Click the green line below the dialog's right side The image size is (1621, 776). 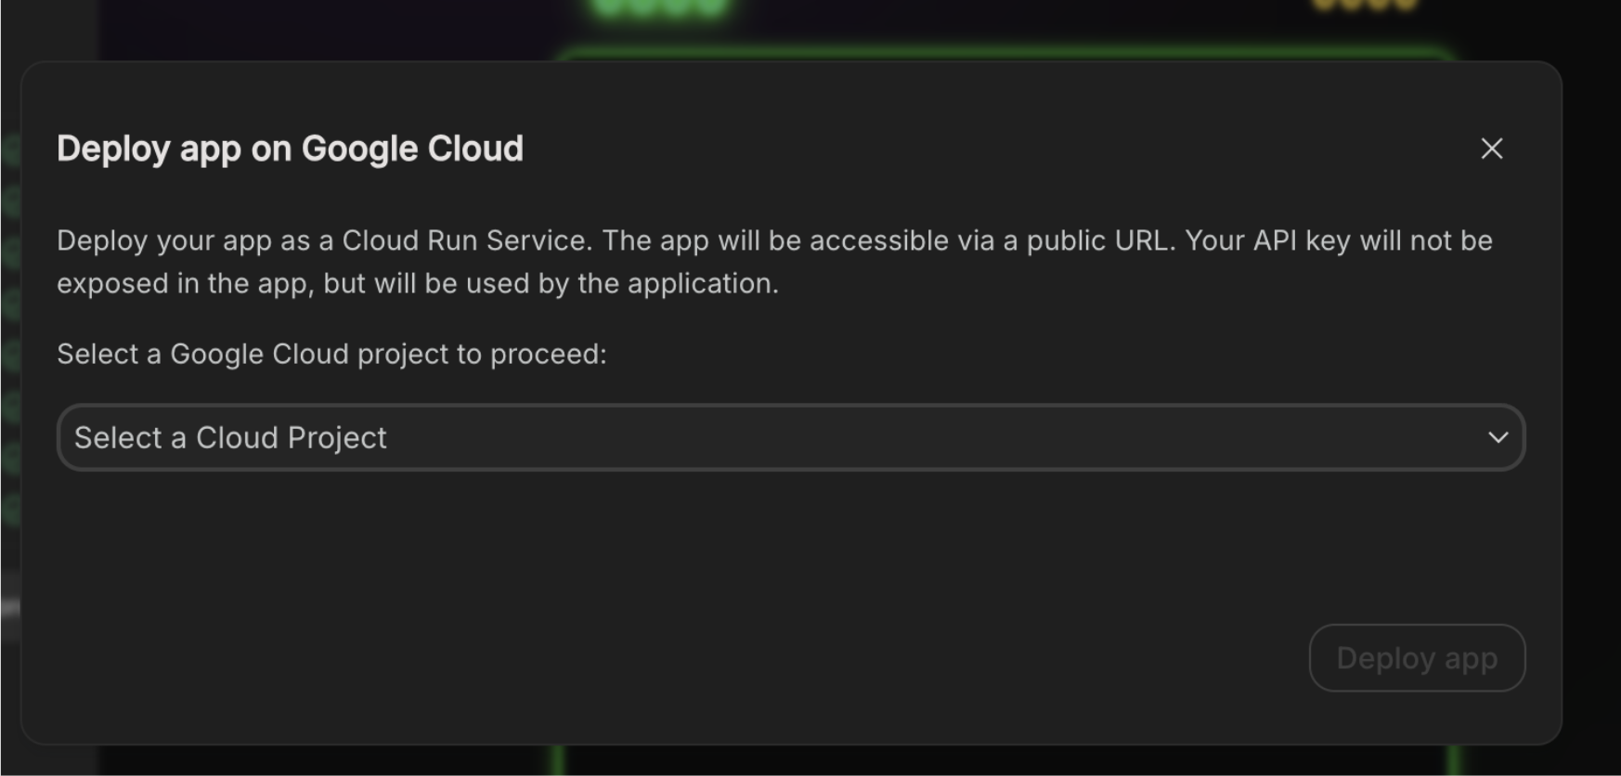(1454, 760)
